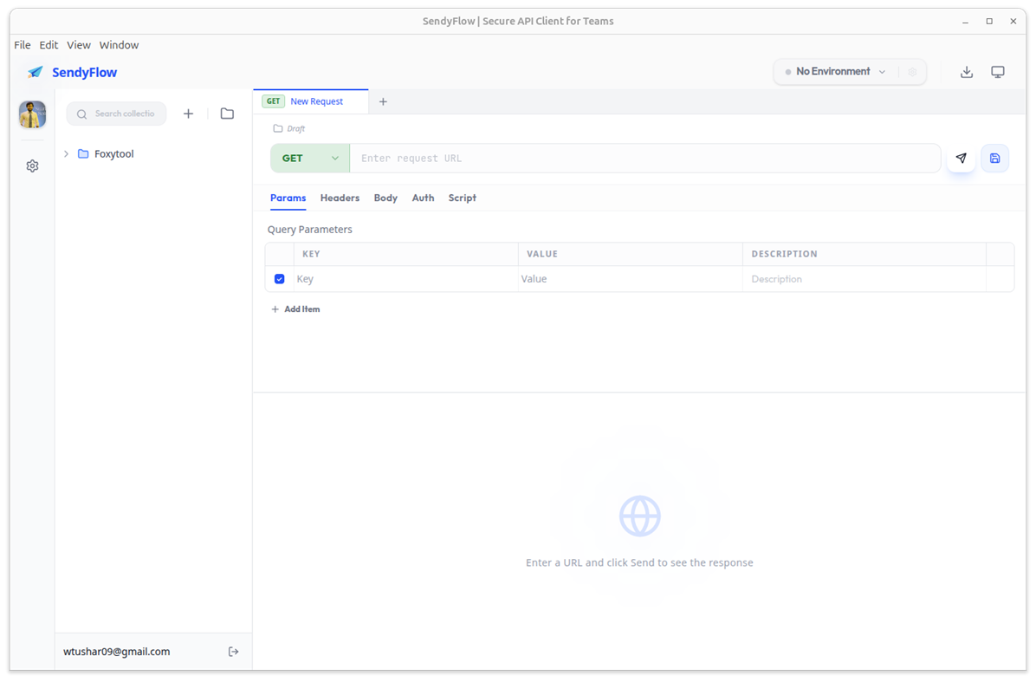
Task: Click the folder icon next to the collection search
Action: (x=227, y=114)
